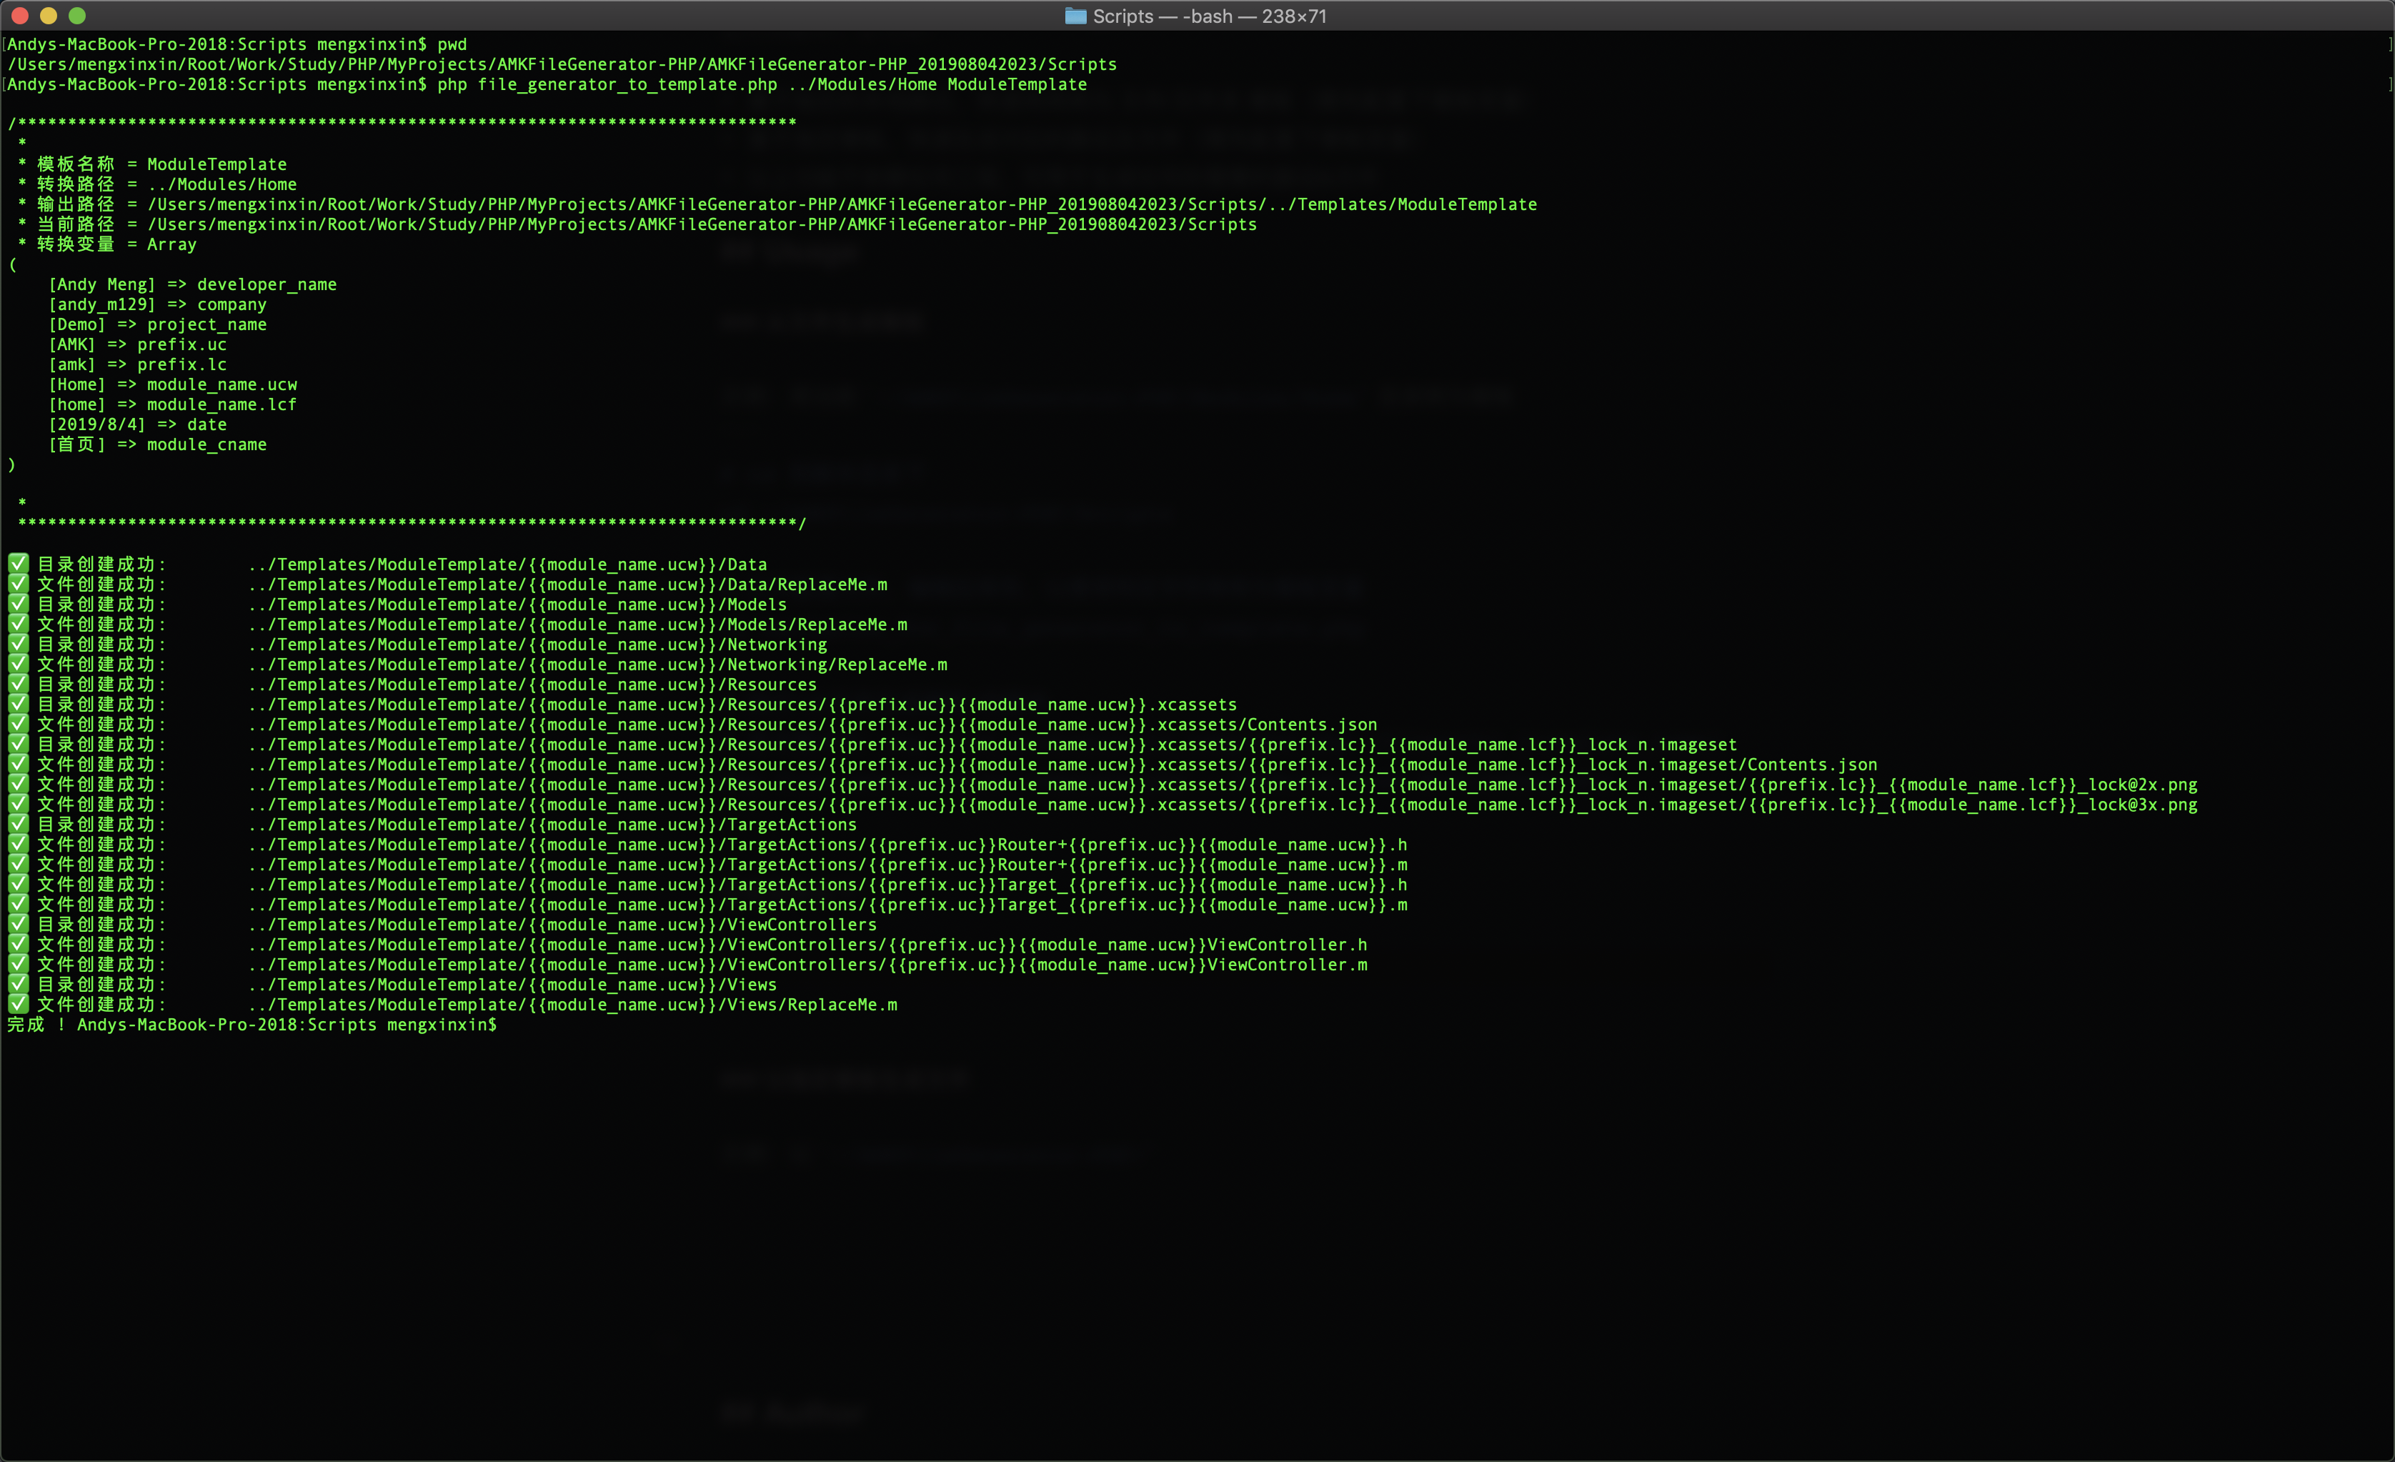Zoom the window with the green button

[78, 16]
